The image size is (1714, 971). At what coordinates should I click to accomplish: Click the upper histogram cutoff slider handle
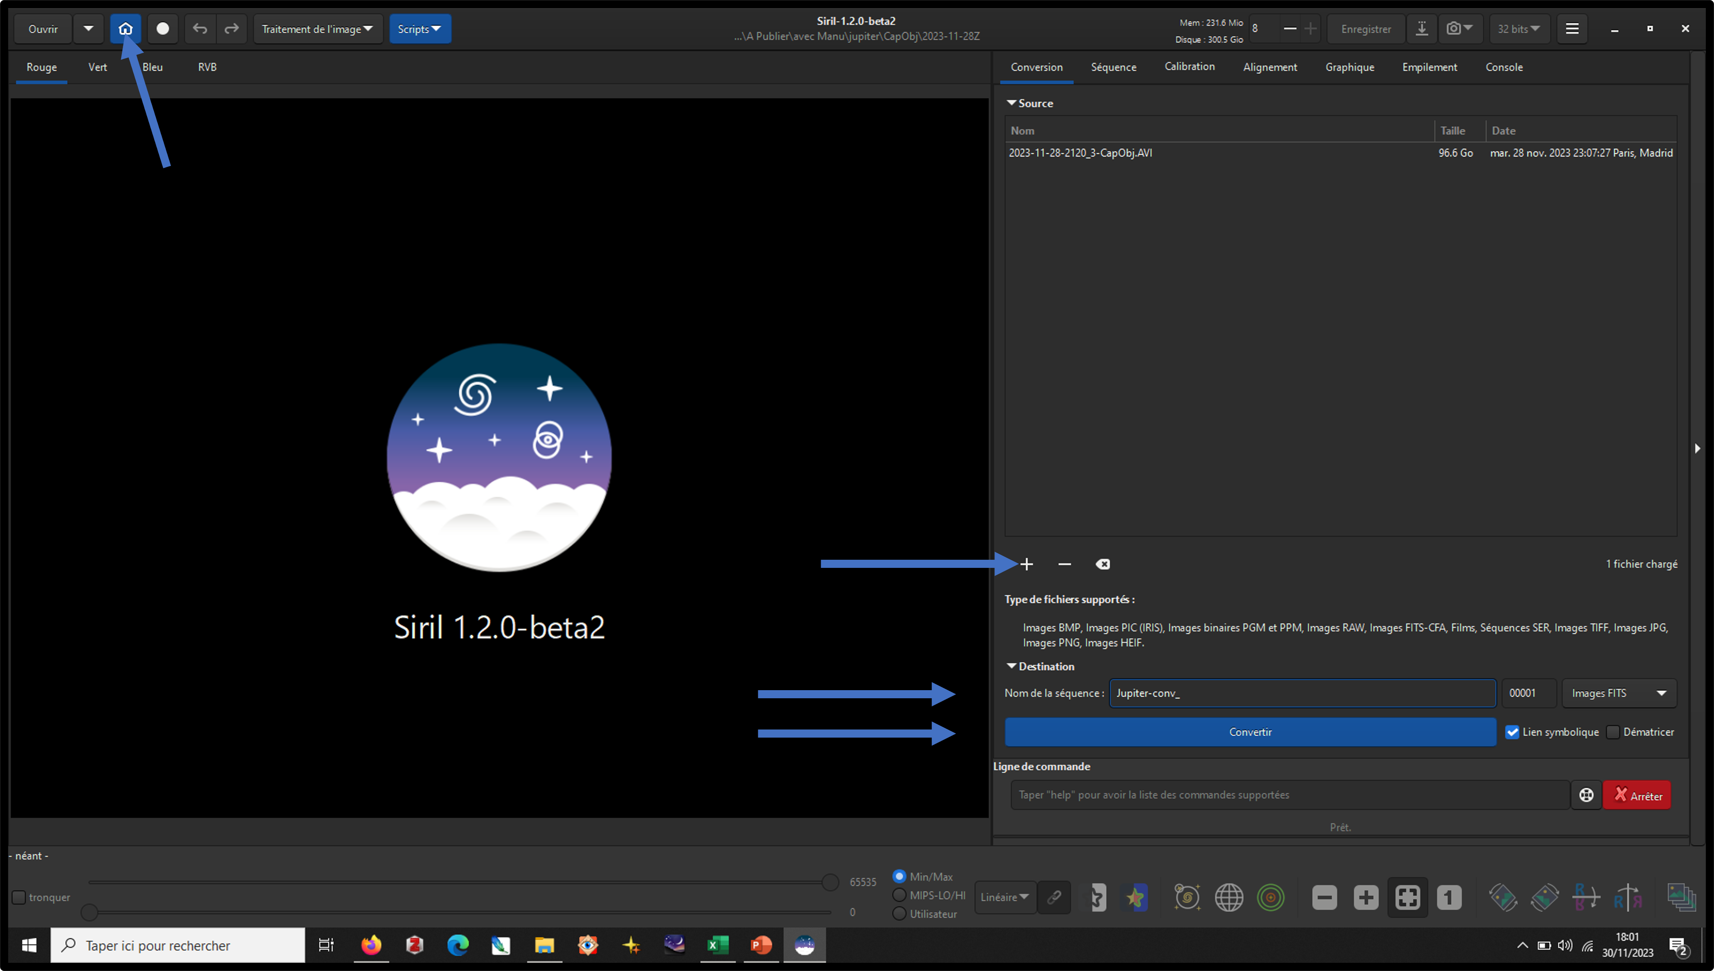(x=830, y=882)
